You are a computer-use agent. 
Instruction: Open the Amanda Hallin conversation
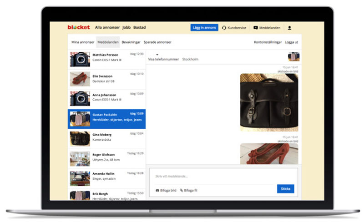(x=107, y=179)
